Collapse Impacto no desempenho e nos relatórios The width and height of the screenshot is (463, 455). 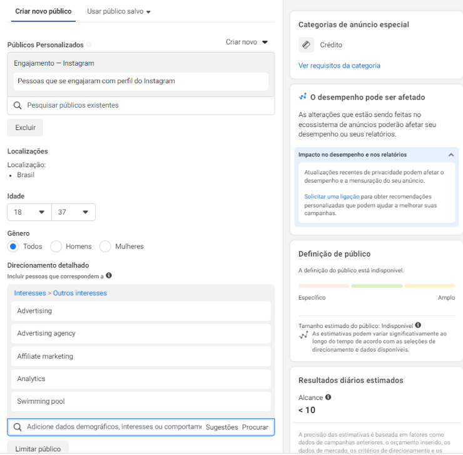[x=451, y=155]
